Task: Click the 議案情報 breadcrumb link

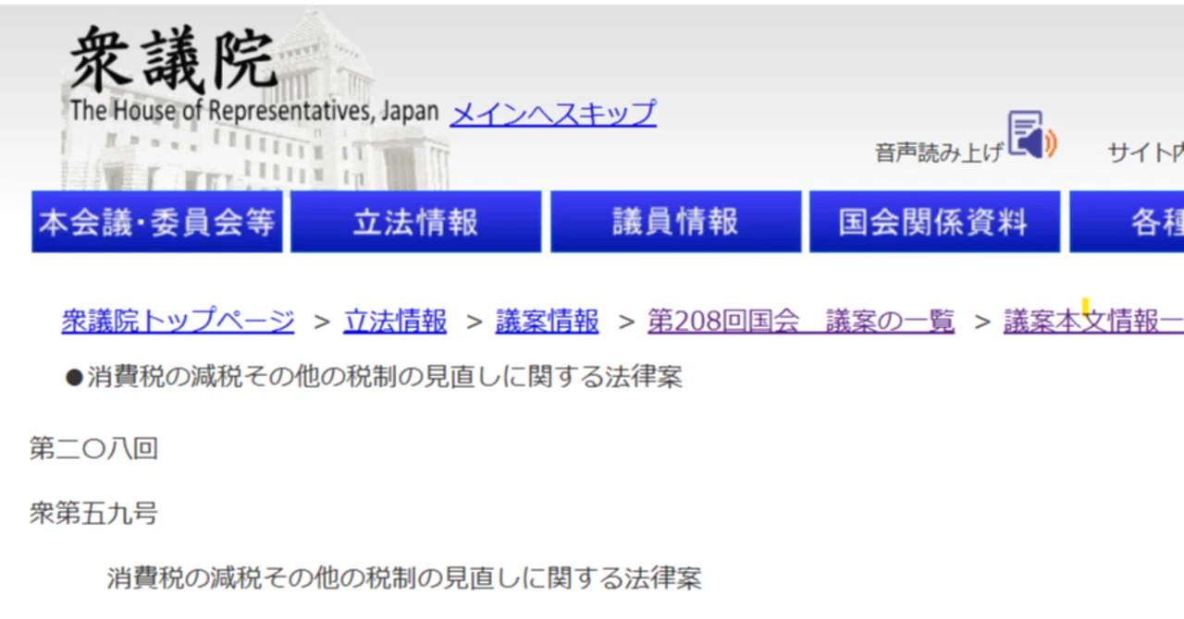Action: tap(547, 321)
